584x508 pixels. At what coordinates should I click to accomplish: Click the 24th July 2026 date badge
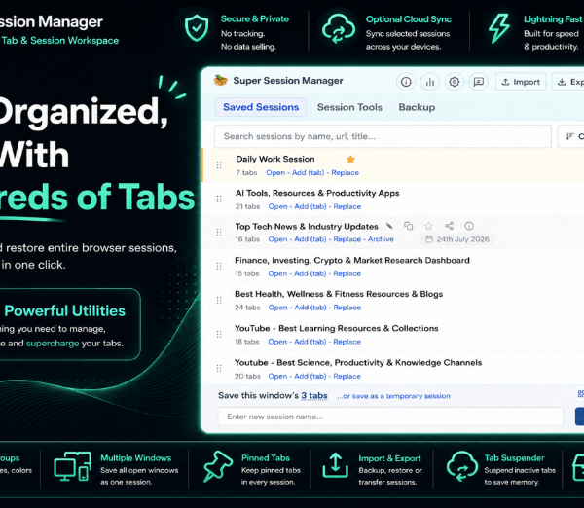click(457, 239)
